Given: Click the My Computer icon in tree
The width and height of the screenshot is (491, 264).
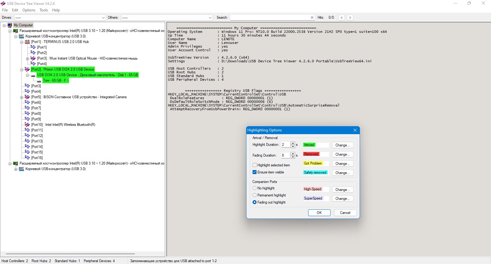Looking at the screenshot, I should (x=10, y=25).
